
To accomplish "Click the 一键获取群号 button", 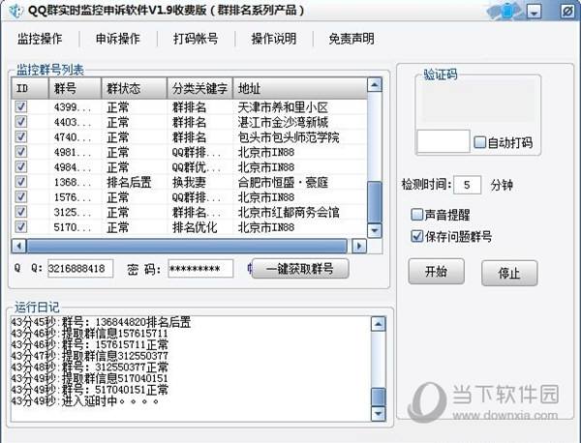I will coord(300,269).
